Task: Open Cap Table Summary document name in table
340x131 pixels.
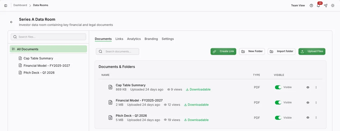Action: 131,85
